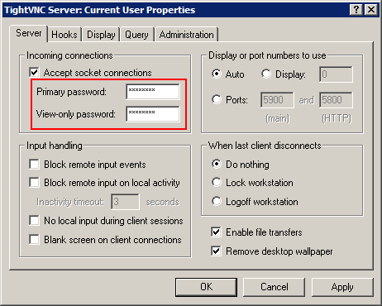Switch to the Hooks tab

pyautogui.click(x=64, y=35)
